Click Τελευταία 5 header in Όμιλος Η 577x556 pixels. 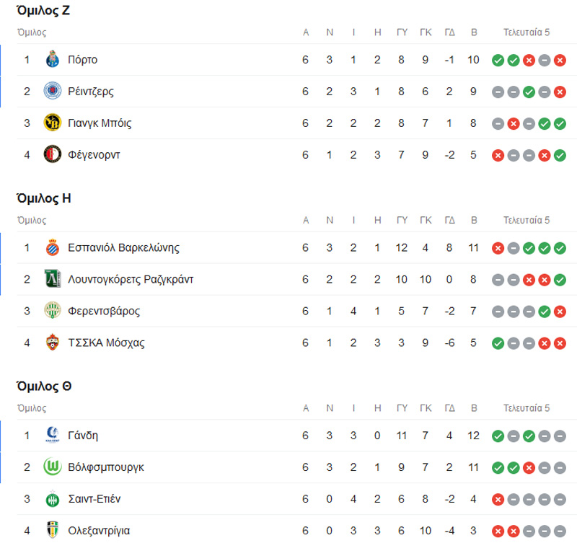click(x=527, y=220)
